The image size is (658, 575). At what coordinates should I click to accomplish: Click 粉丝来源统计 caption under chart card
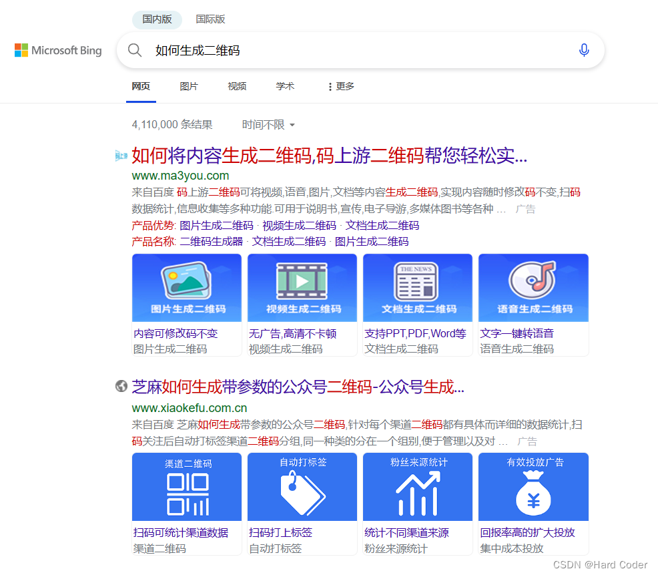click(x=396, y=548)
